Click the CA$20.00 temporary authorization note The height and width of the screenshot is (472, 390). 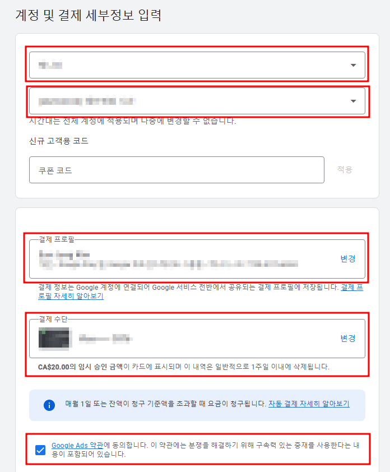click(184, 367)
